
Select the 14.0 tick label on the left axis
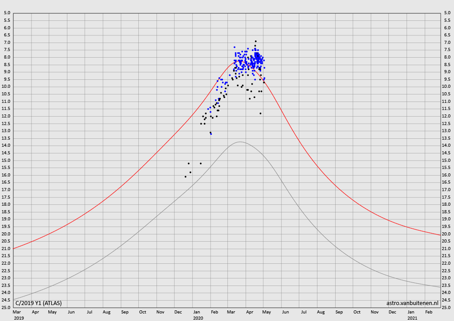7,145
